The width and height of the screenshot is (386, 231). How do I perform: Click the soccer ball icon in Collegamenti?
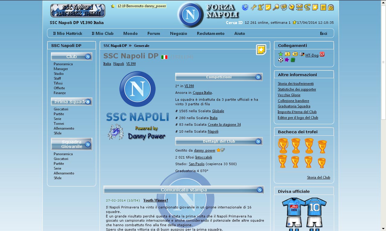pos(280,60)
